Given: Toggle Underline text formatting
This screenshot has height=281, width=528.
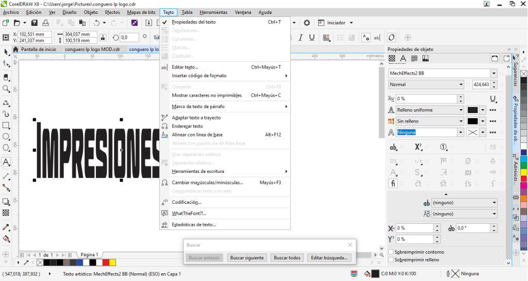Looking at the screenshot, I should tap(312, 38).
